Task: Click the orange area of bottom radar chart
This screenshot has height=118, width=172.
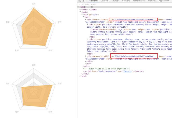Action: 37,96
